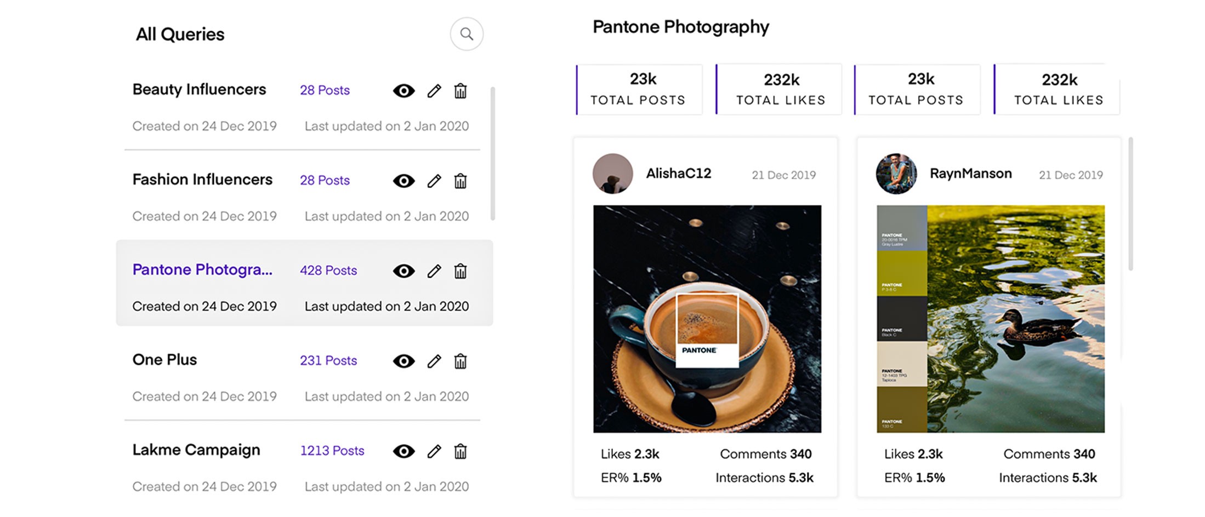Click the AlishaC12 profile avatar

coord(613,174)
